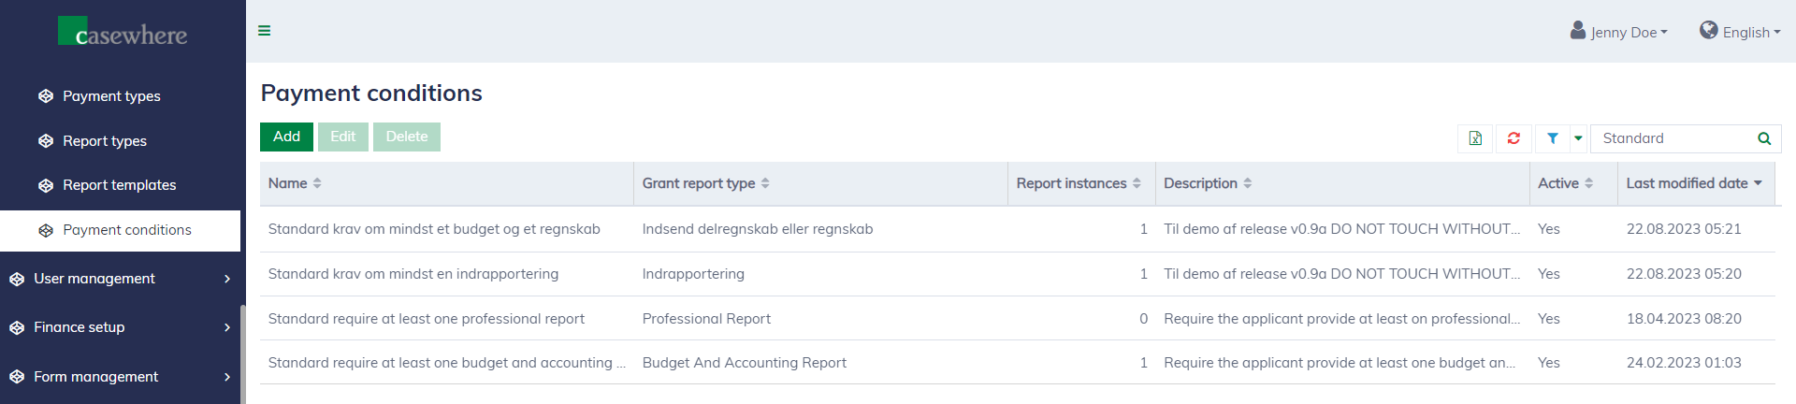
Task: Click the Delete button
Action: 407,137
